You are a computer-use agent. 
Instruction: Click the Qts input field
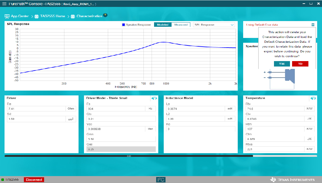tap(121, 119)
